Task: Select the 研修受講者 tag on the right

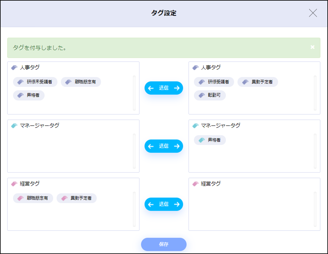Action: (214, 82)
